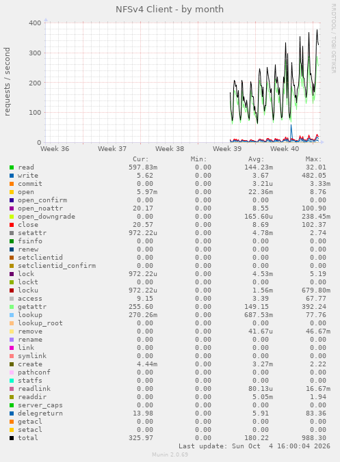This screenshot has width=340, height=462.
Task: Click the 200 y-axis value
Action: 35,83
